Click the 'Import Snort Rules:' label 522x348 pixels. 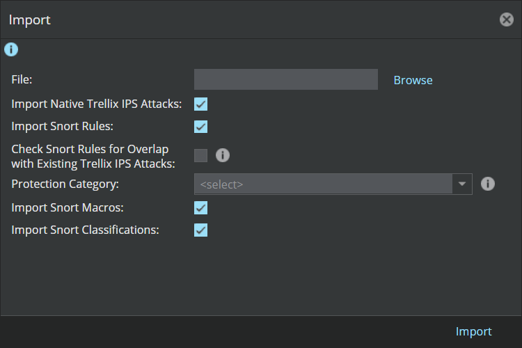[62, 127]
